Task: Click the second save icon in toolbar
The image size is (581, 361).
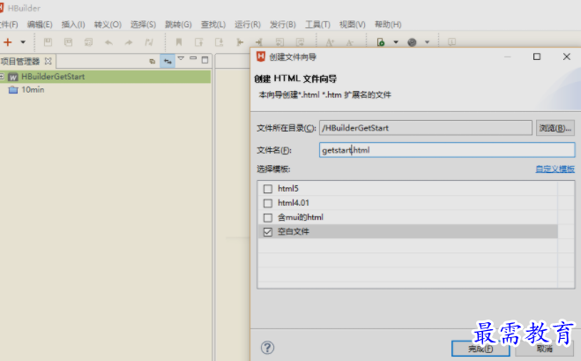Action: [68, 41]
